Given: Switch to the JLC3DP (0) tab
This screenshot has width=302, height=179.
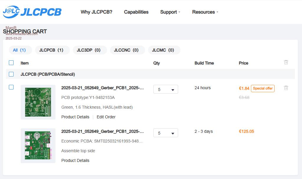Looking at the screenshot, I should click(88, 50).
